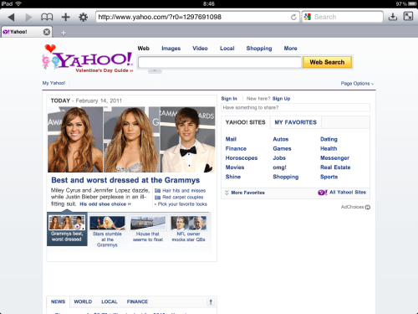
Task: Open the Messenger link
Action: (334, 158)
